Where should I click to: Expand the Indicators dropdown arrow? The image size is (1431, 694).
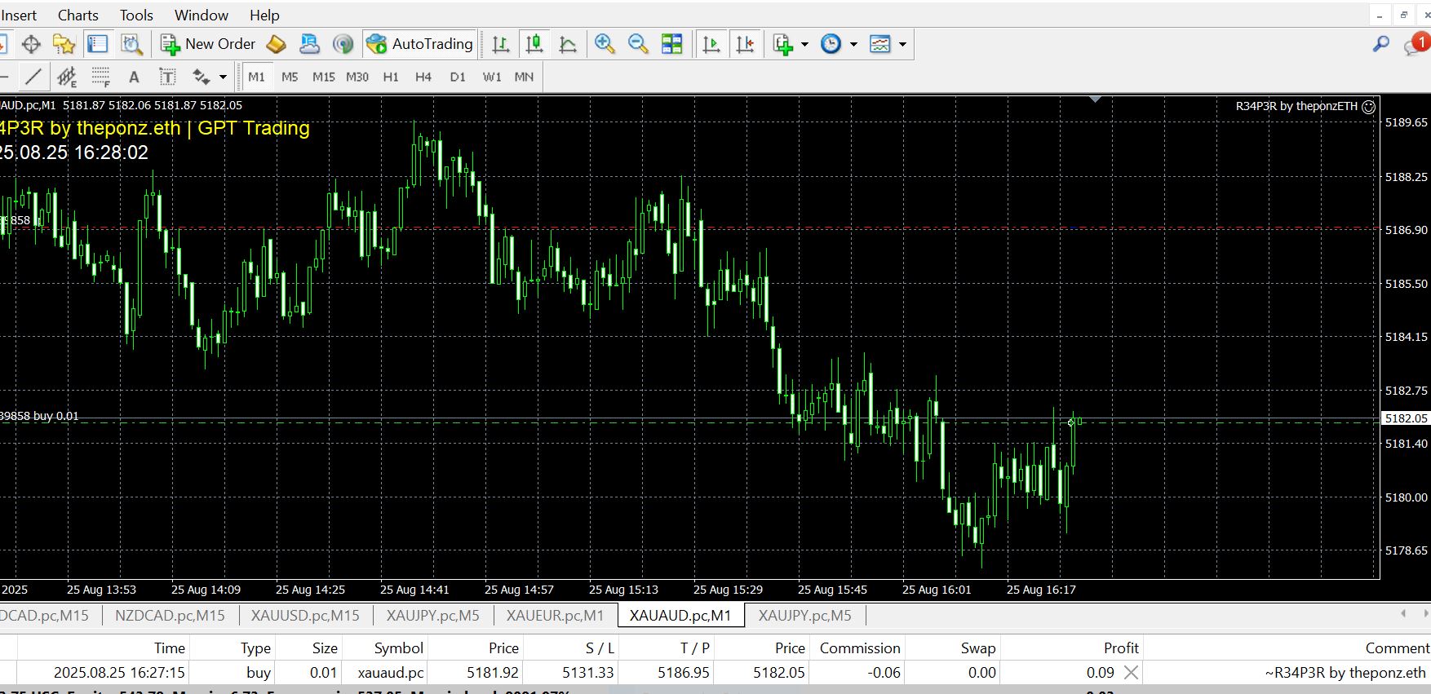click(x=804, y=44)
